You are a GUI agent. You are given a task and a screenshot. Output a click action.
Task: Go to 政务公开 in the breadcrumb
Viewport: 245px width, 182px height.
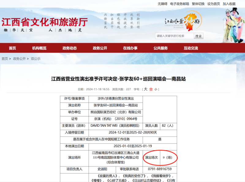click(19, 59)
